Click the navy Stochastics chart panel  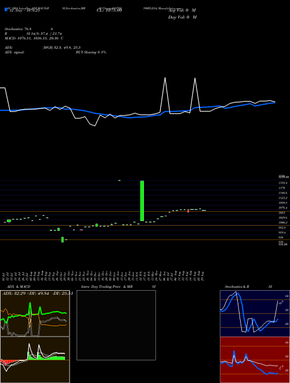click(x=255, y=313)
